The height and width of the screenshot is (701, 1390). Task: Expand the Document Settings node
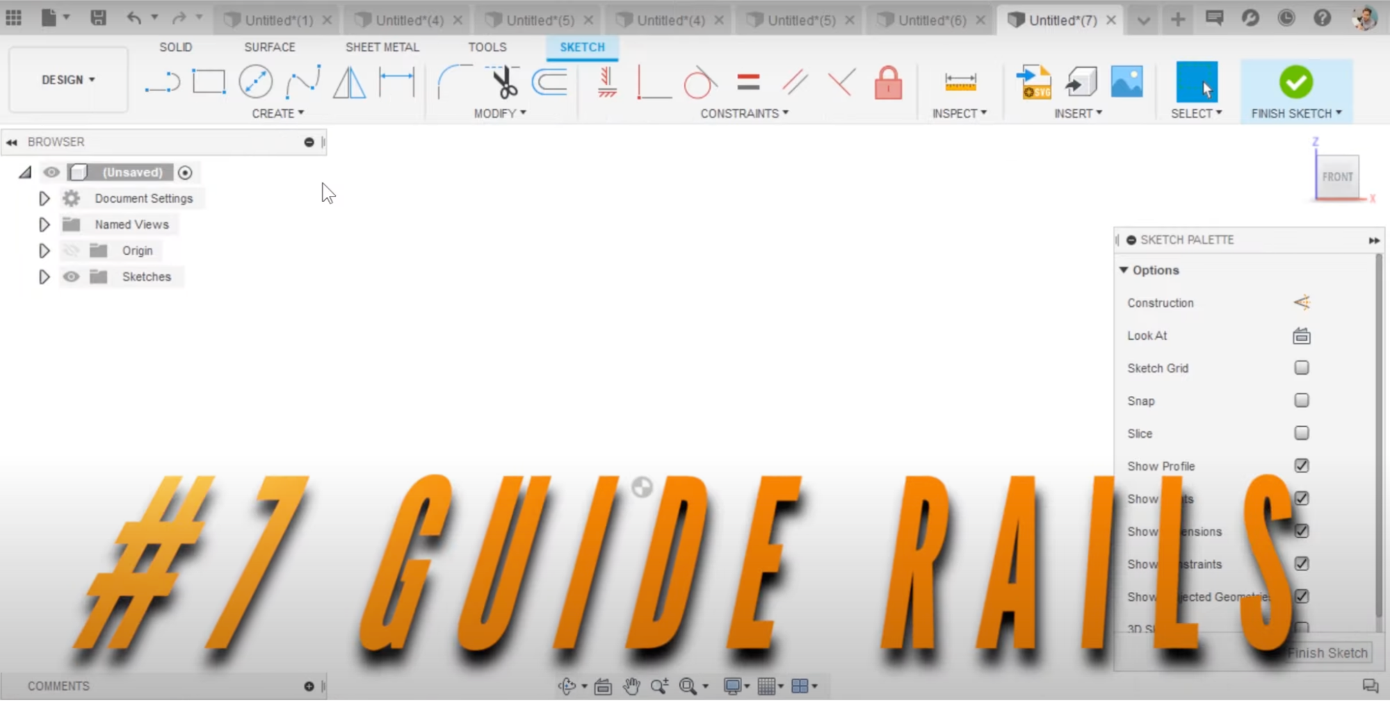point(44,199)
